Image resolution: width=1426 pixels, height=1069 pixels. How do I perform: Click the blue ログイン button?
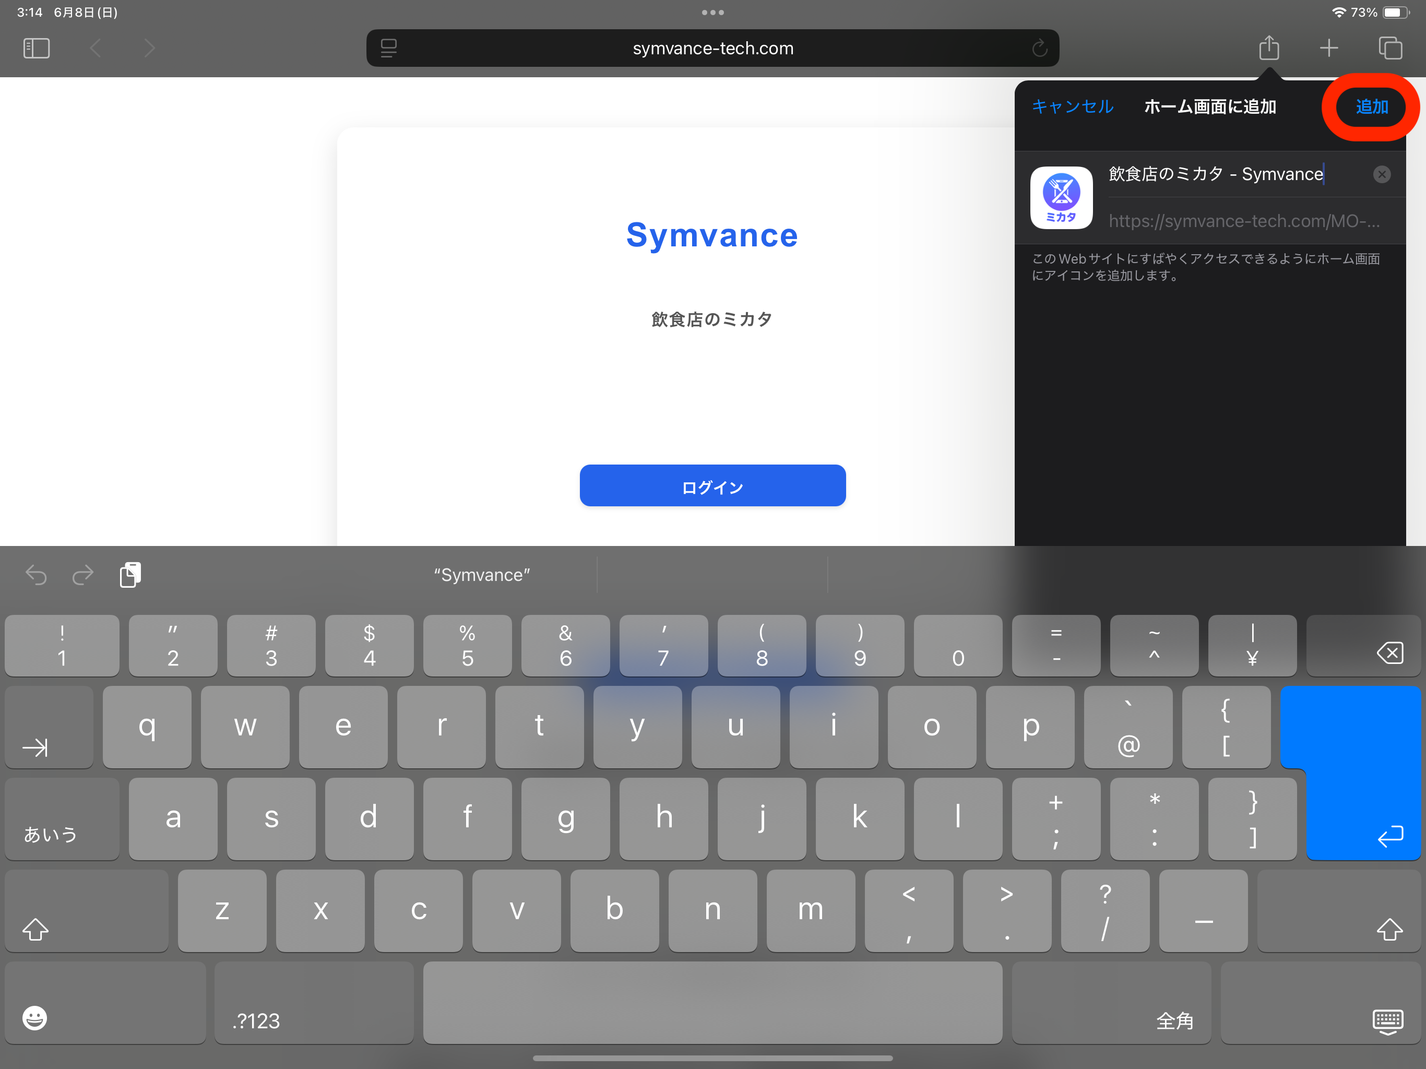click(x=712, y=485)
